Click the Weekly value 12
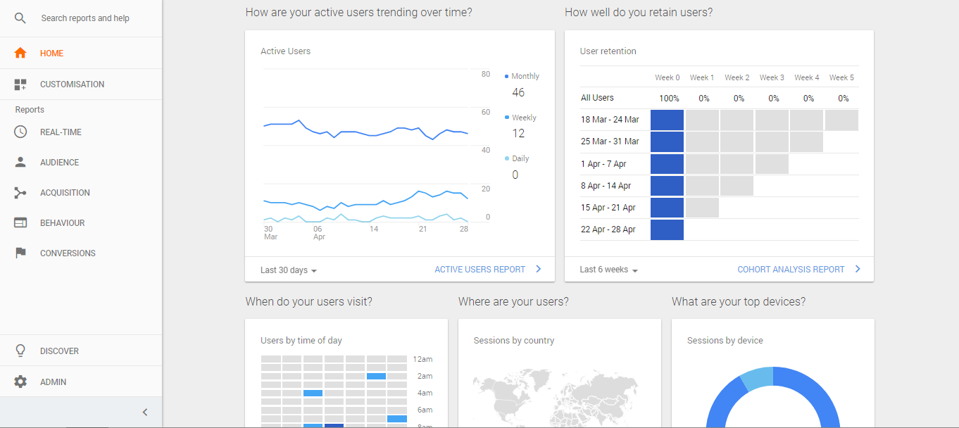The image size is (959, 428). click(x=518, y=134)
